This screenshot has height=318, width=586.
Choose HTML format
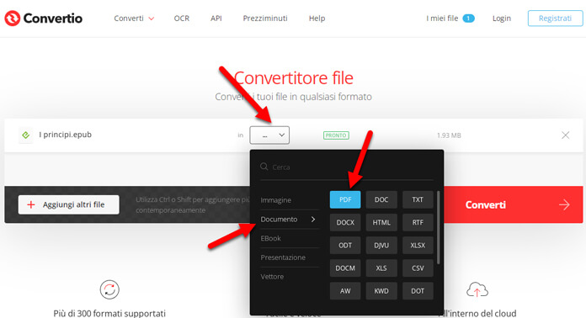381,222
